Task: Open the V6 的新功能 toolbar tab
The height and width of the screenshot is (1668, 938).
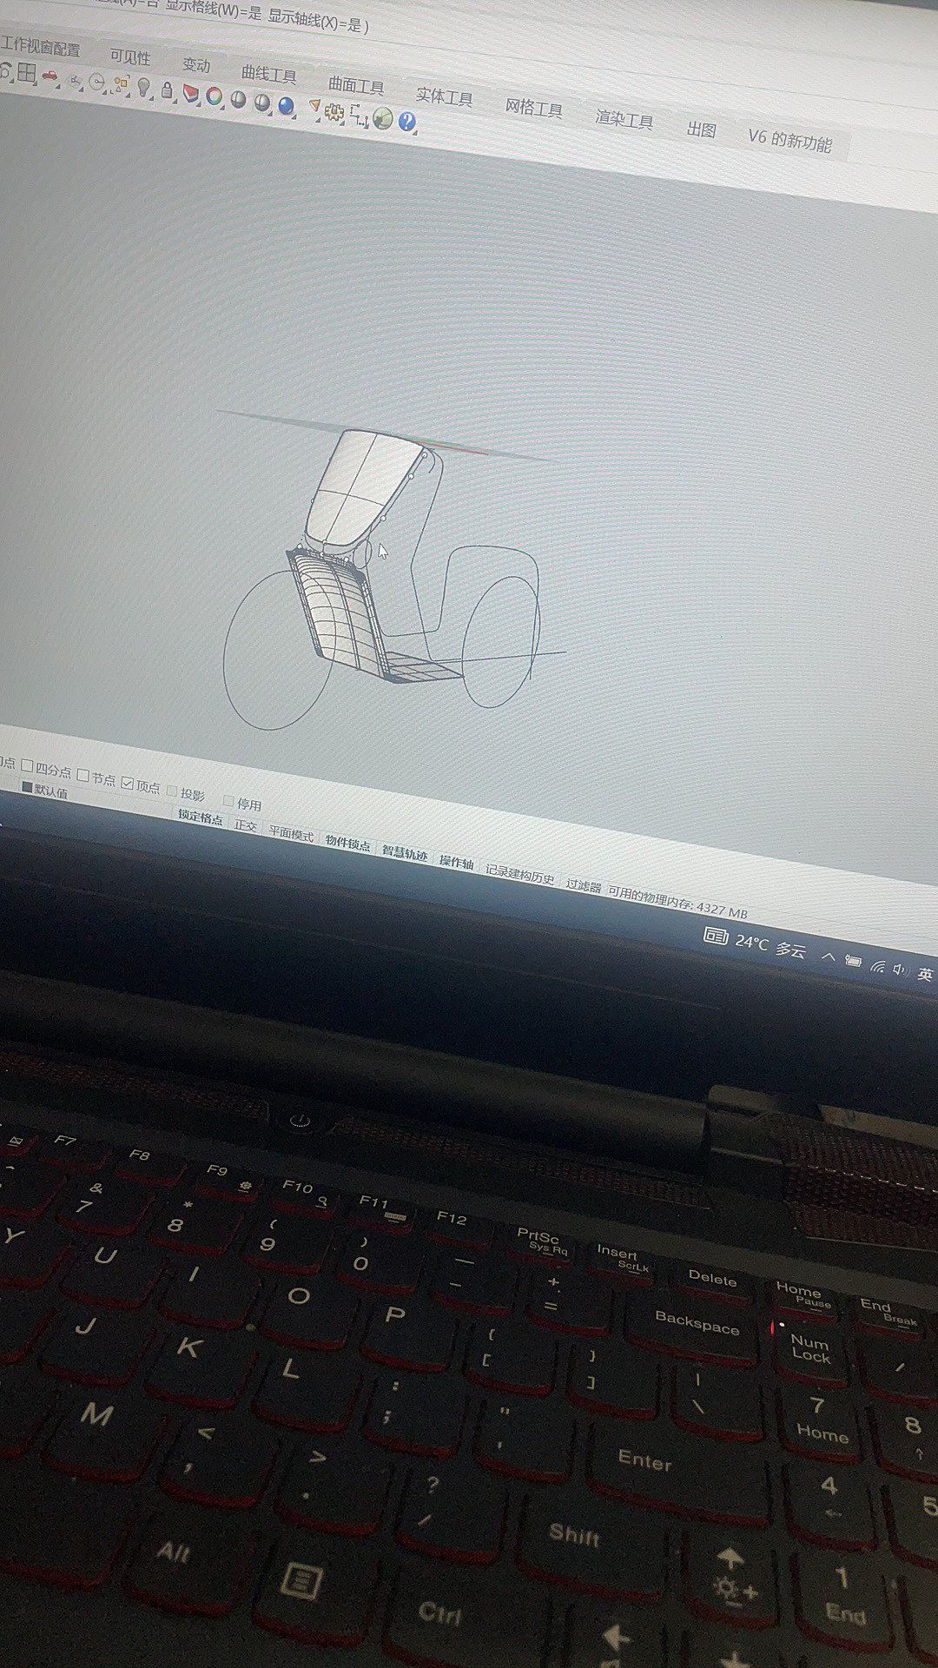Action: tap(789, 142)
